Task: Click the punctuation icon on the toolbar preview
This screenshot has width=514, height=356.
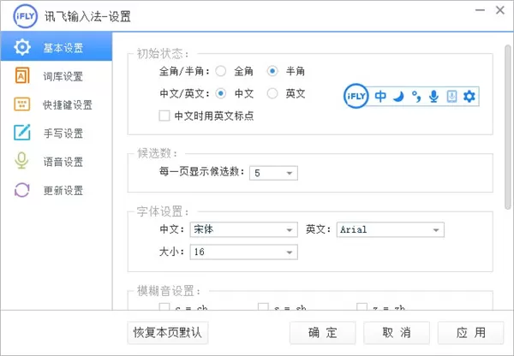Action: click(x=416, y=97)
